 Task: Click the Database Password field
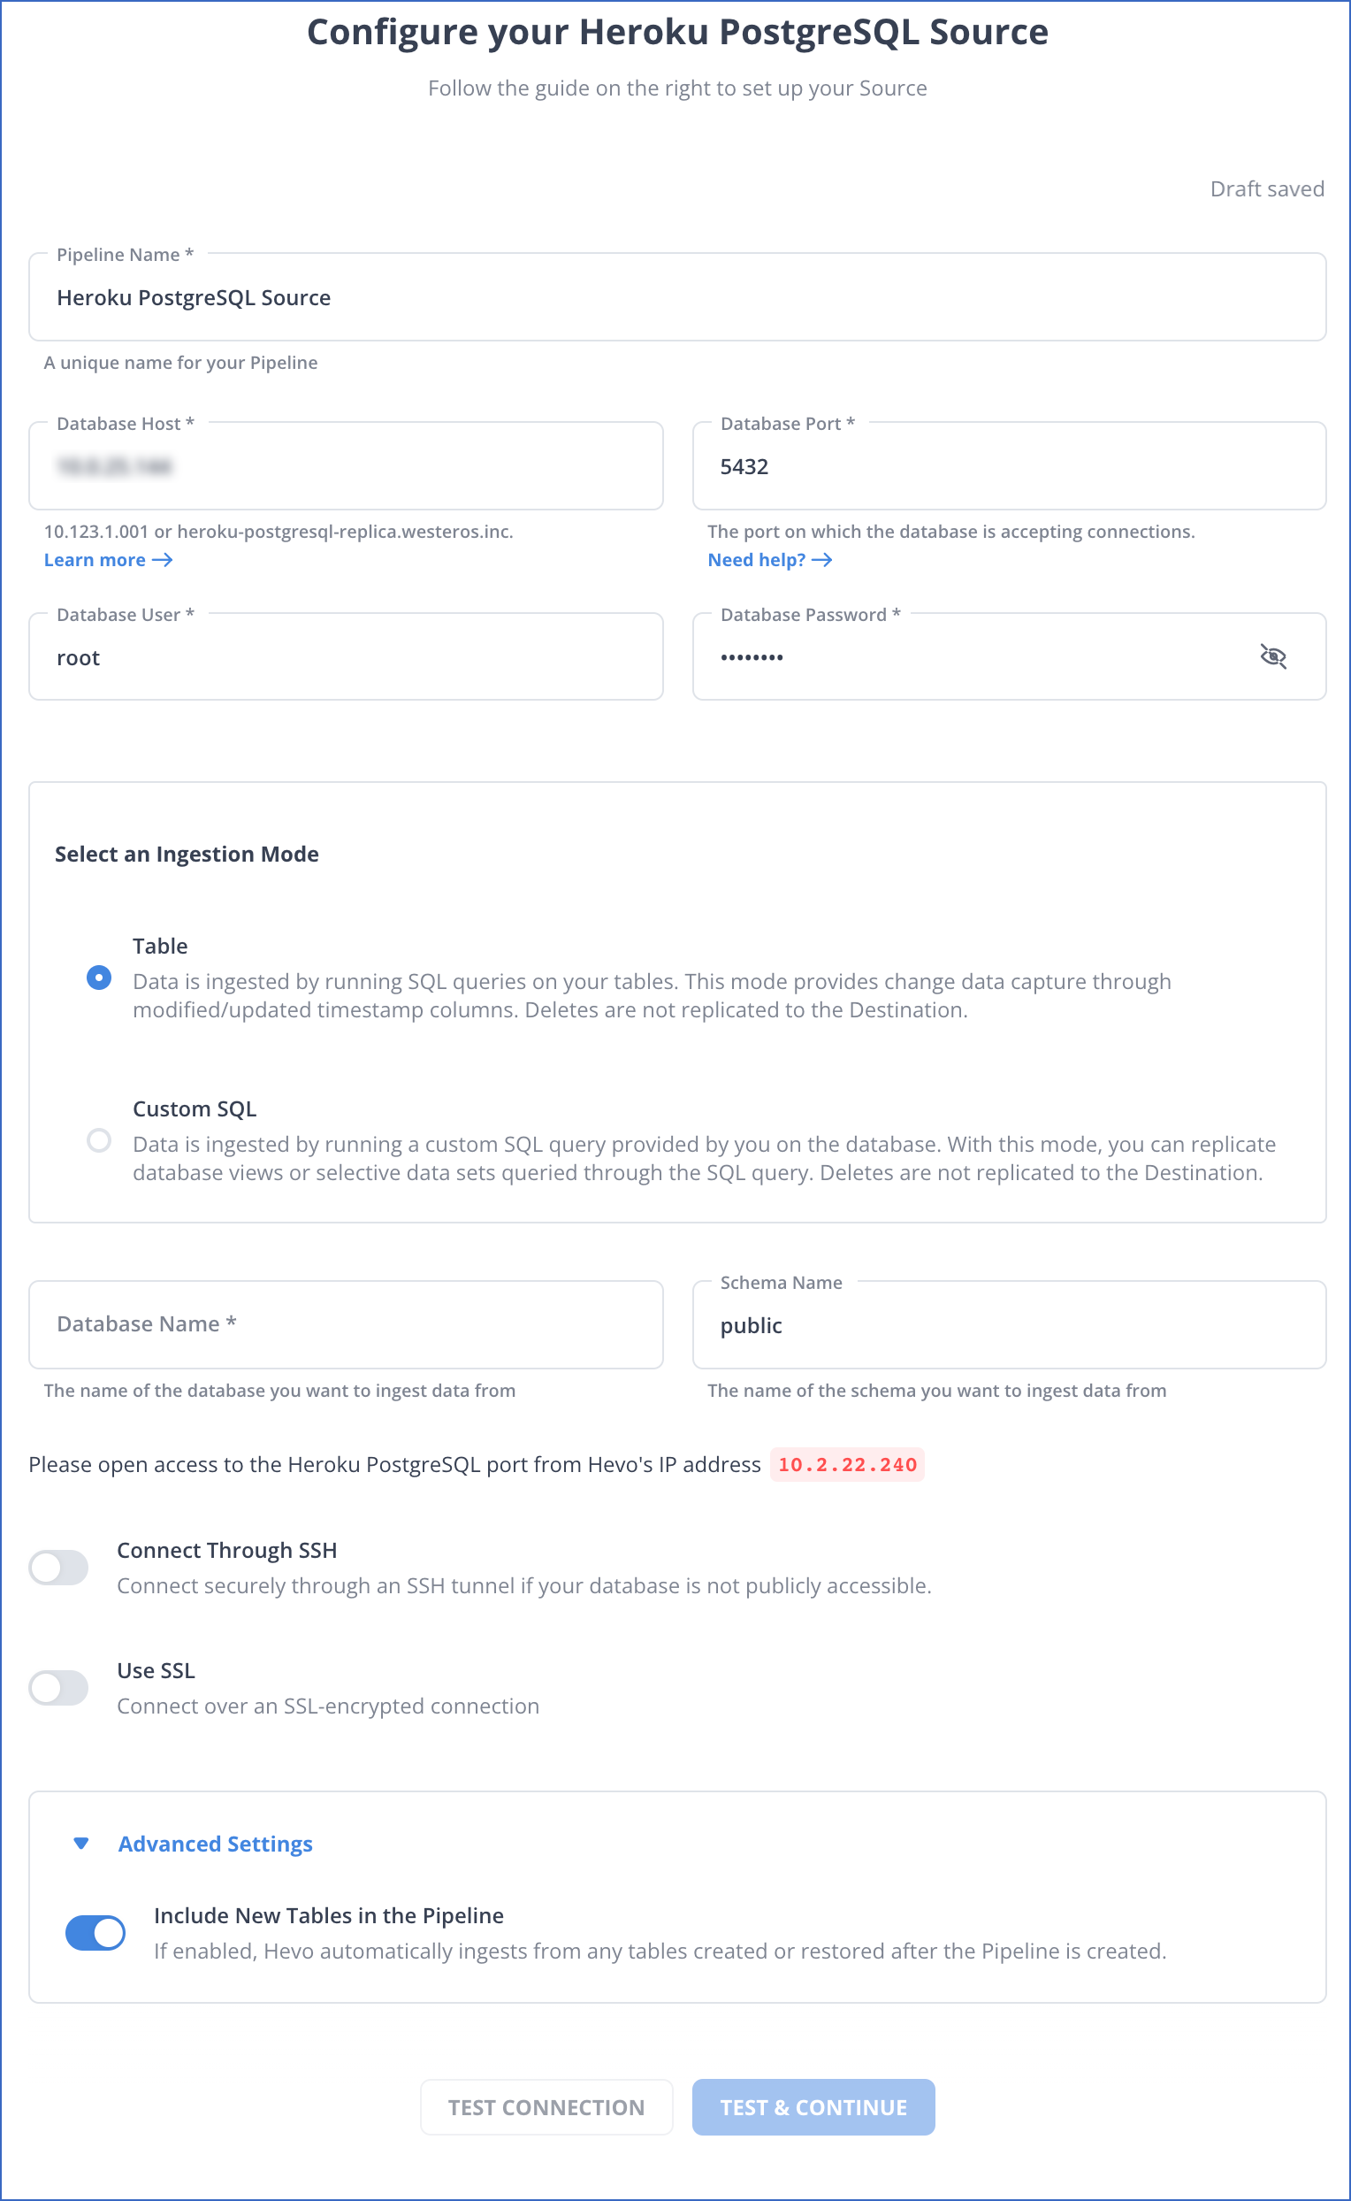(x=1010, y=657)
